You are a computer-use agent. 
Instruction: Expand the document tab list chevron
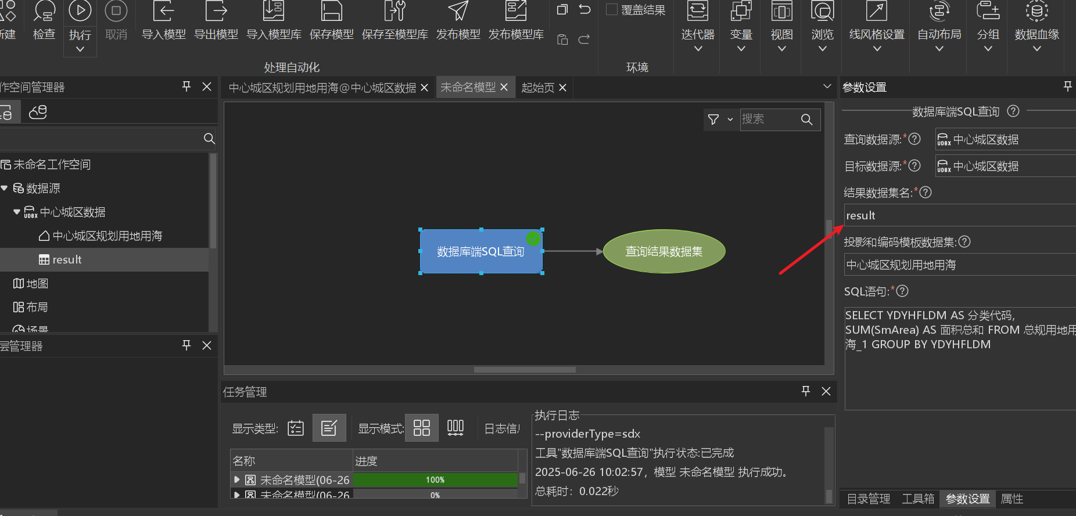pos(827,86)
